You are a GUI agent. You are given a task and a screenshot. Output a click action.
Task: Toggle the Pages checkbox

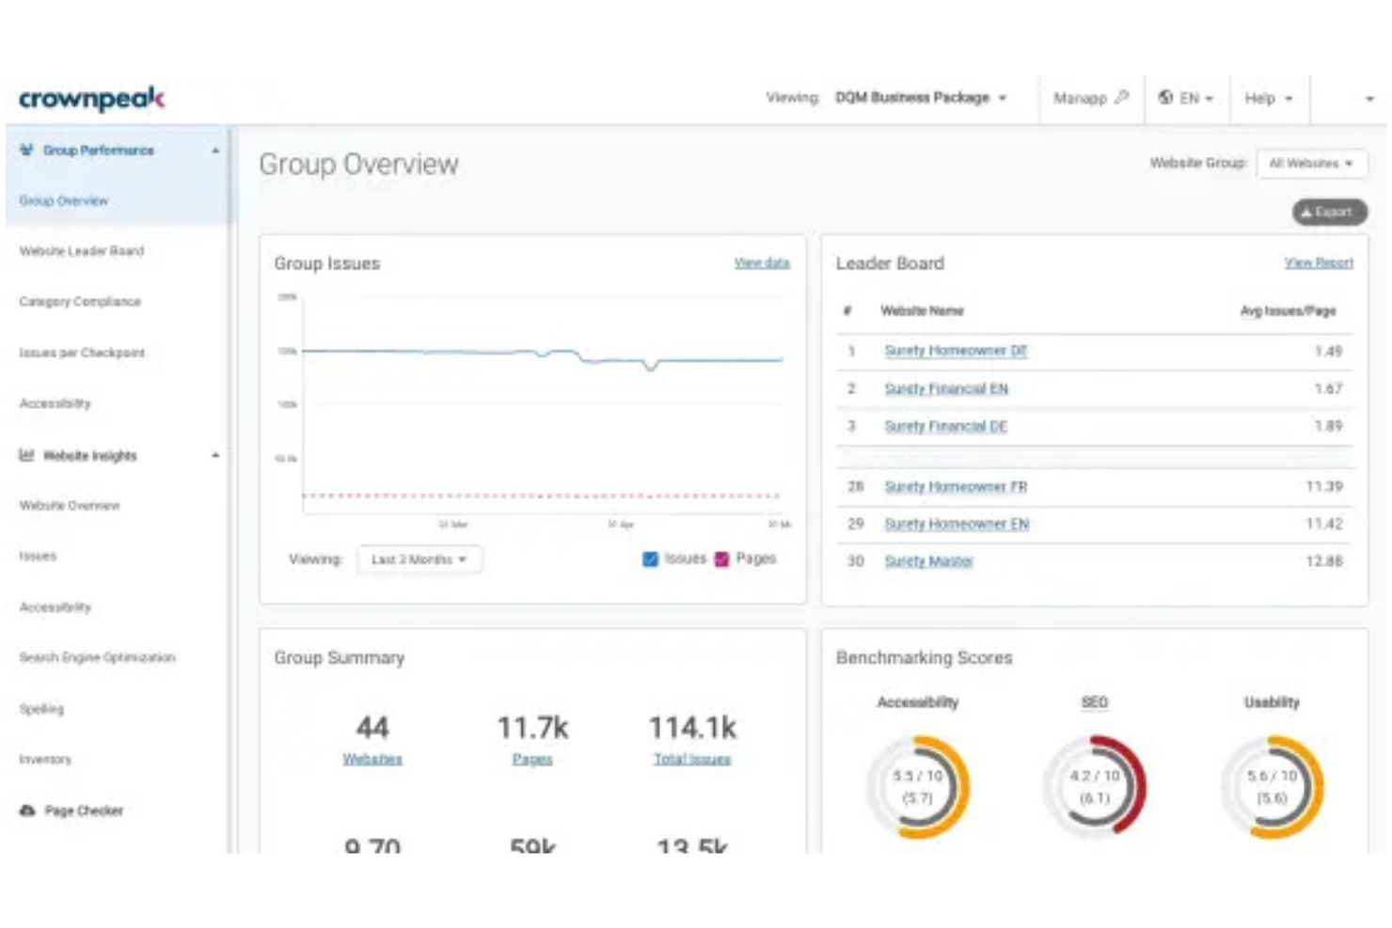tap(721, 558)
